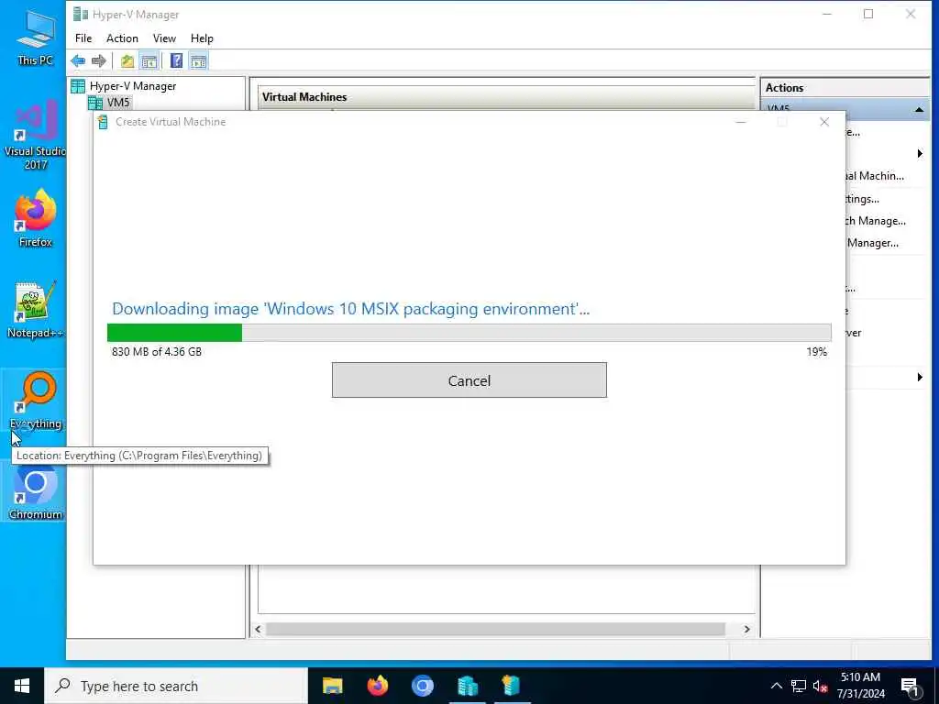Click the blue Help question mark toolbar icon
939x704 pixels.
coord(176,60)
